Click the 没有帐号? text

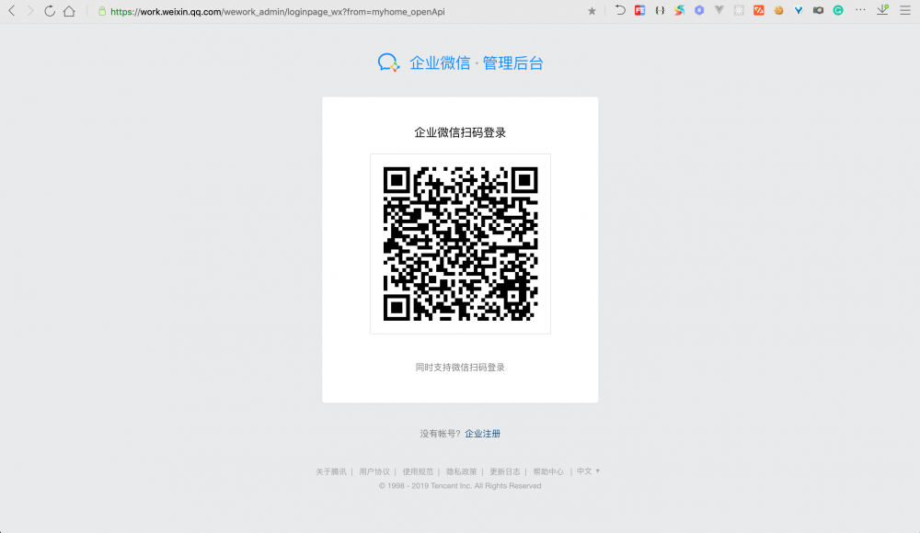point(440,434)
